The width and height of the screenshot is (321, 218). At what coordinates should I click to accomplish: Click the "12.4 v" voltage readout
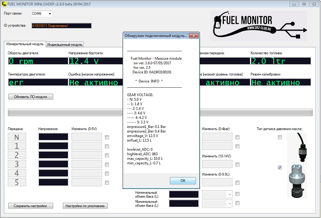tap(96, 61)
